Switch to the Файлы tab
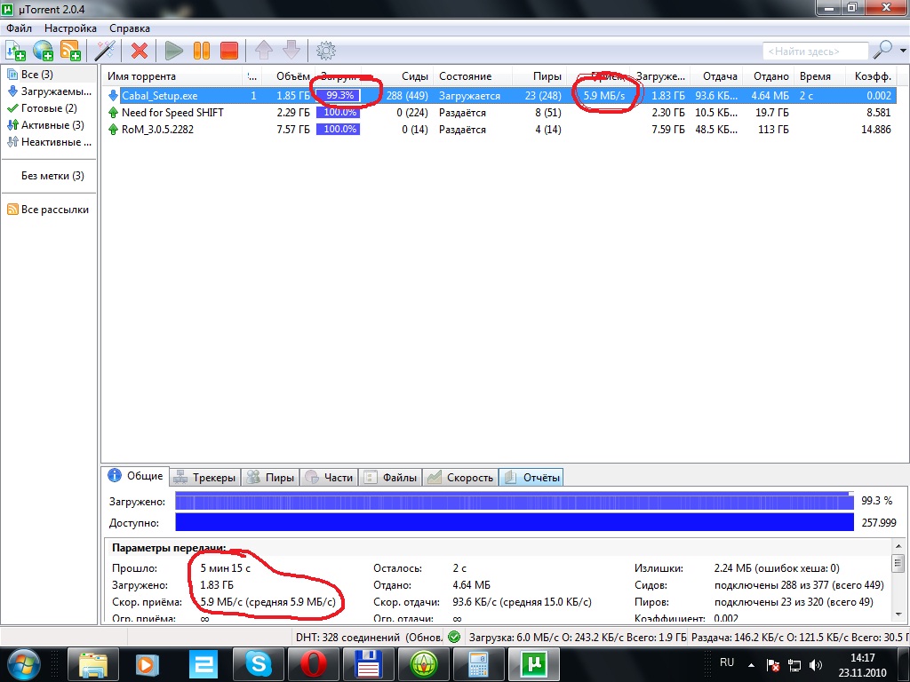This screenshot has width=910, height=682. coord(390,477)
